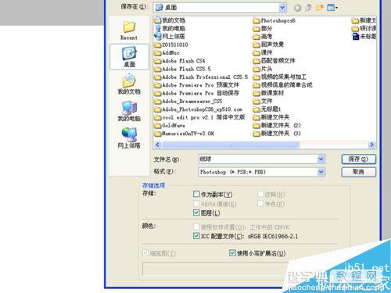Select the 课件 folder

(263, 52)
